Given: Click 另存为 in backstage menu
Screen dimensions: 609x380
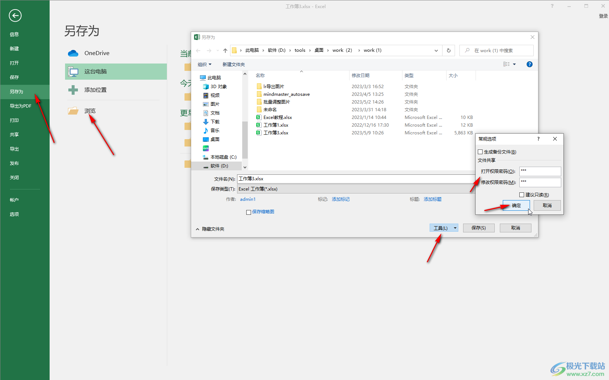Looking at the screenshot, I should (25, 92).
